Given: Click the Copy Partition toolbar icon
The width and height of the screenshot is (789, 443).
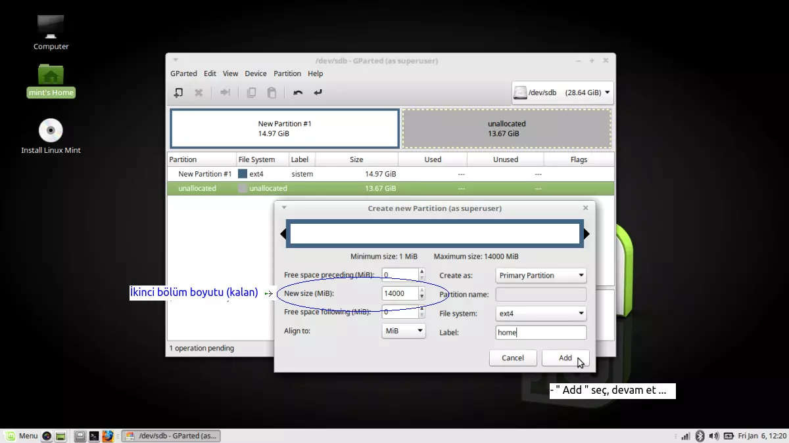Looking at the screenshot, I should click(251, 93).
